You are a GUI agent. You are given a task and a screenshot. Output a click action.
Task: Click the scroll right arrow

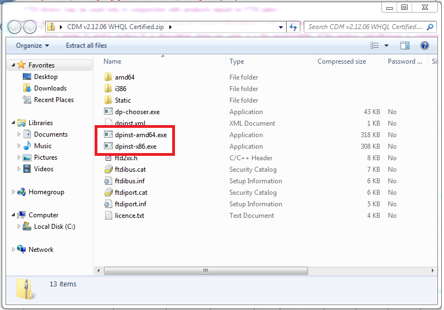(432, 270)
